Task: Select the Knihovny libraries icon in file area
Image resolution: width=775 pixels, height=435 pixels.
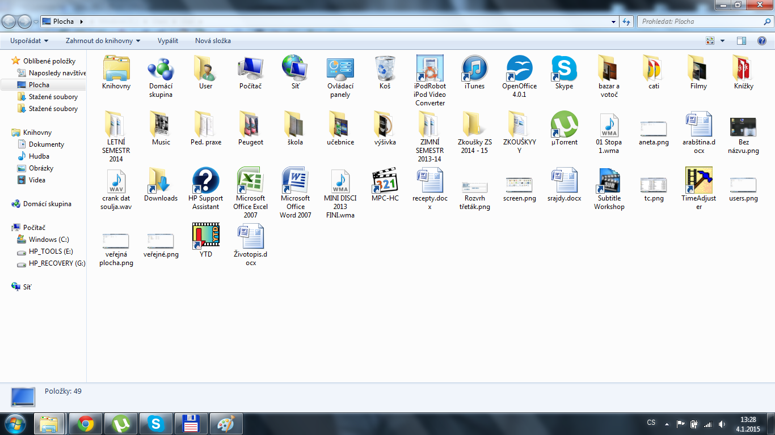Action: (116, 69)
